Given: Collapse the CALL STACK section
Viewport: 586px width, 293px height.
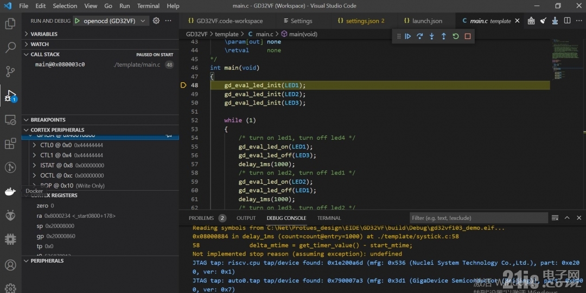Looking at the screenshot, I should pos(100,55).
